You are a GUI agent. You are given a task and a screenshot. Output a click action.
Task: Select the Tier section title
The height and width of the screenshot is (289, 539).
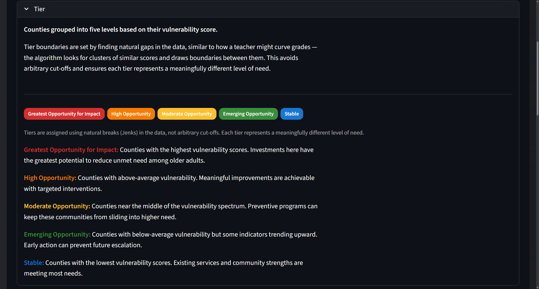click(x=39, y=9)
